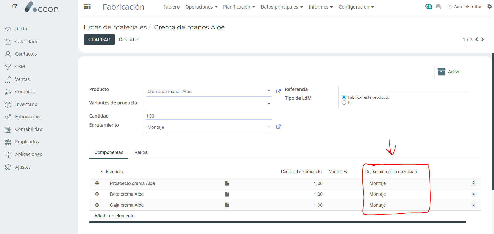Click the Variantes column header
This screenshot has height=234, width=494.
click(x=338, y=171)
